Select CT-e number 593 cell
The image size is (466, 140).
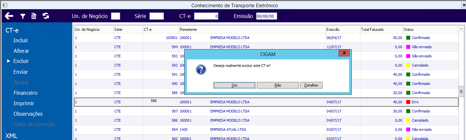[175, 56]
